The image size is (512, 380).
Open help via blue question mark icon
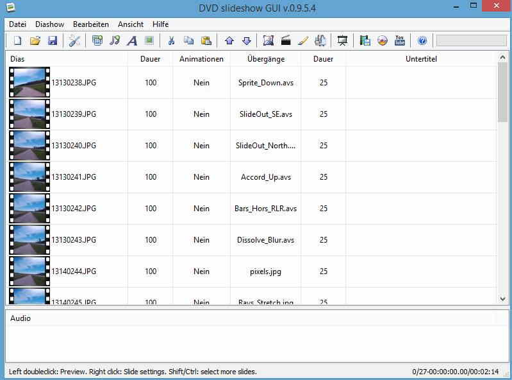coord(422,40)
